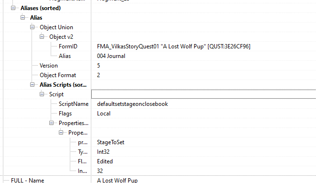This screenshot has width=316, height=183.
Task: Select the Version row label
Action: click(49, 66)
